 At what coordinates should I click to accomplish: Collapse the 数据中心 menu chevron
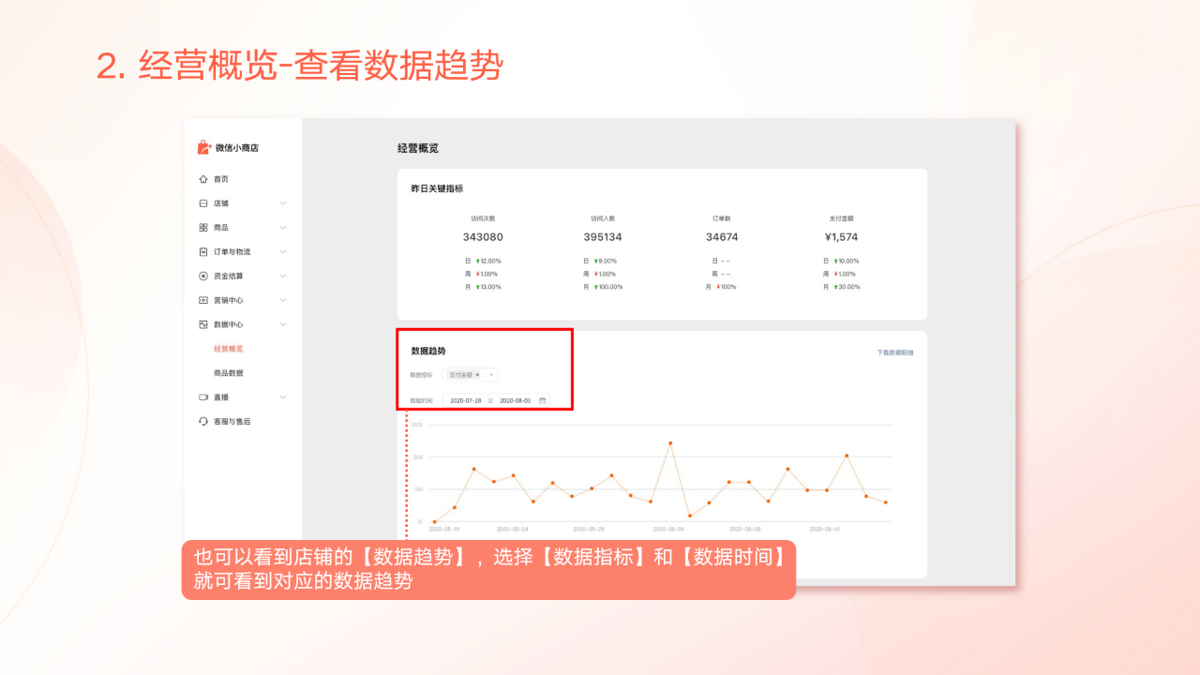283,324
